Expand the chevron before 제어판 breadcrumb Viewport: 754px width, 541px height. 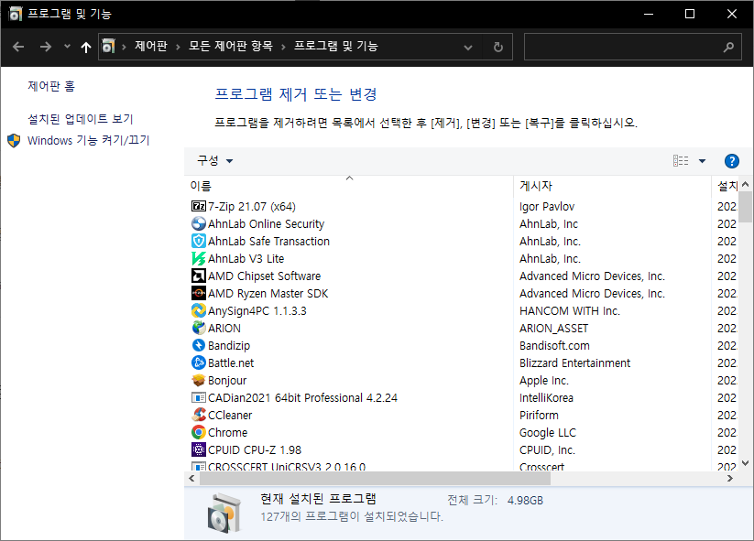(124, 47)
